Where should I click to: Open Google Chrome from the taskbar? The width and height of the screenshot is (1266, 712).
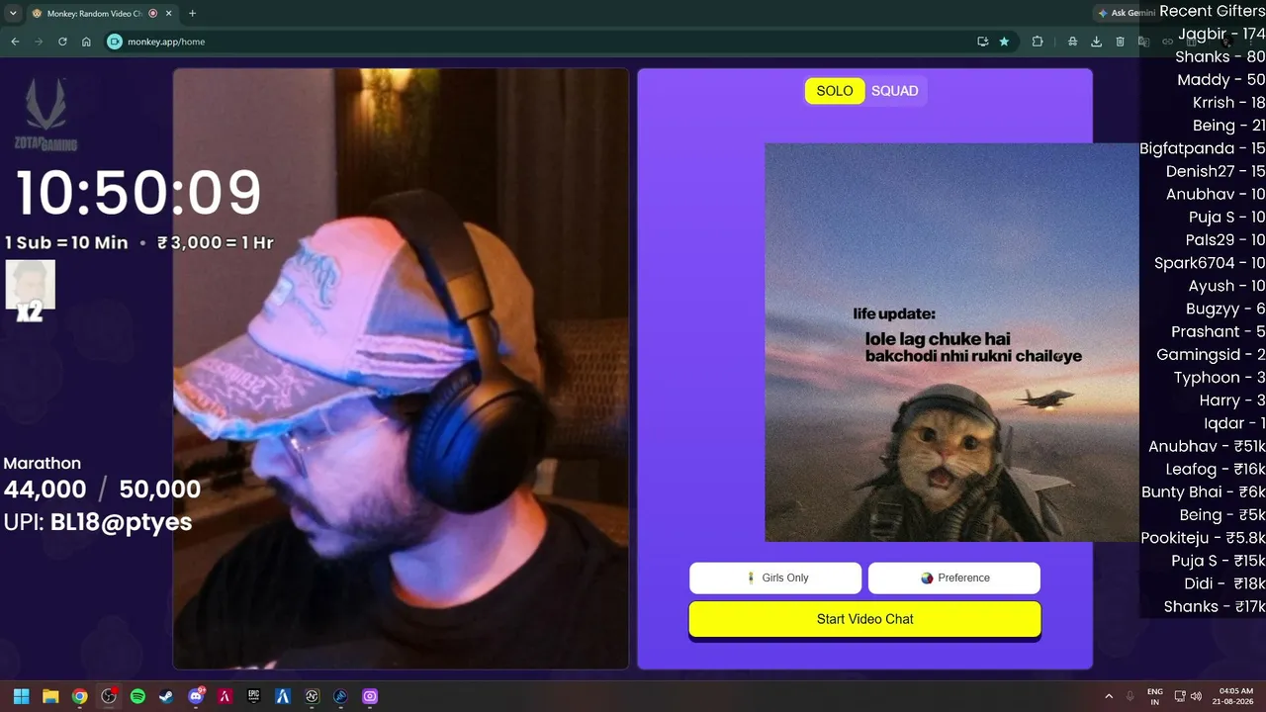coord(79,696)
